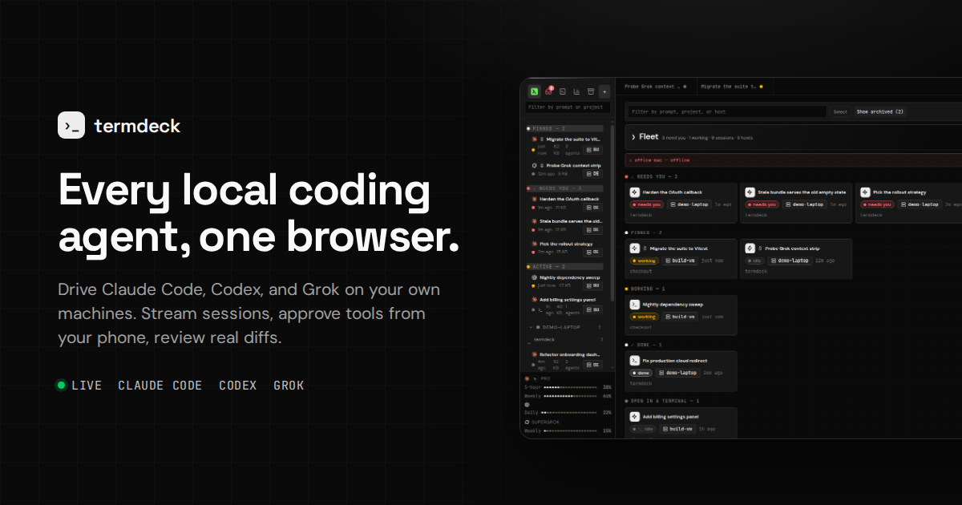Click the main Filter by prompt, project, or host field
This screenshot has width=962, height=505.
point(726,112)
